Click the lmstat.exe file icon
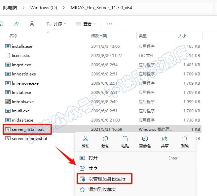 (x=8, y=92)
